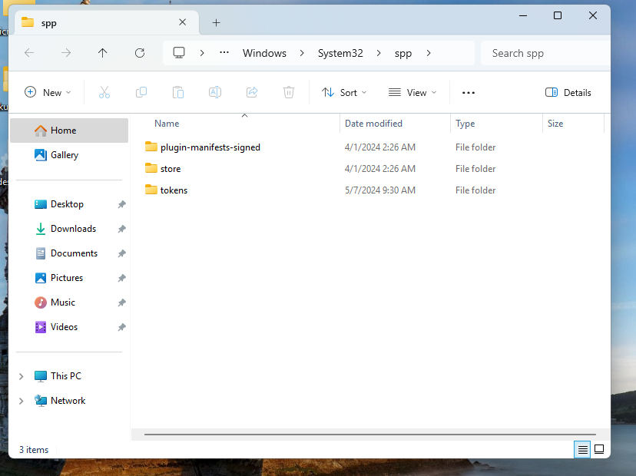
Task: Click the Search spp field
Action: click(x=545, y=53)
